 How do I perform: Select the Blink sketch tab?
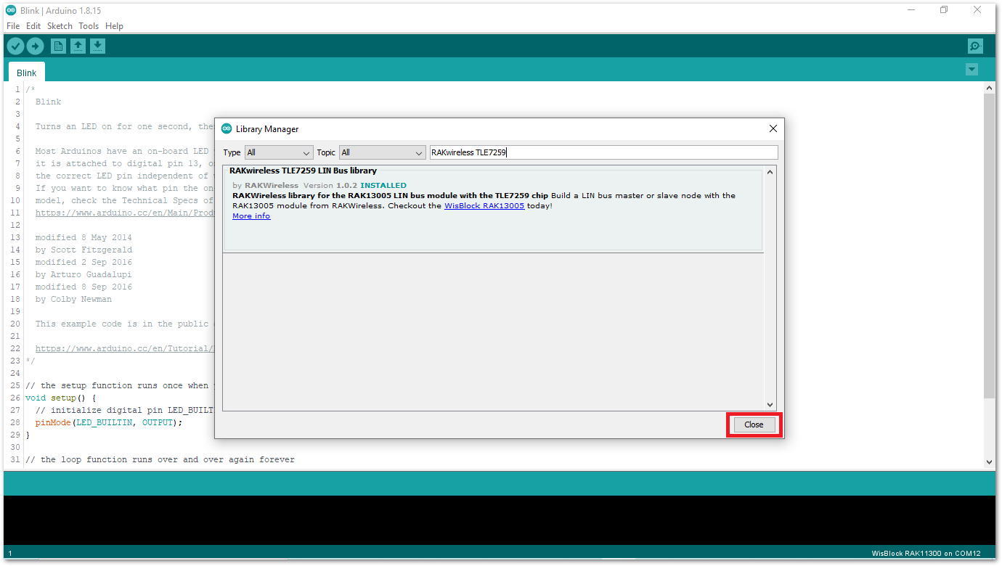[27, 73]
